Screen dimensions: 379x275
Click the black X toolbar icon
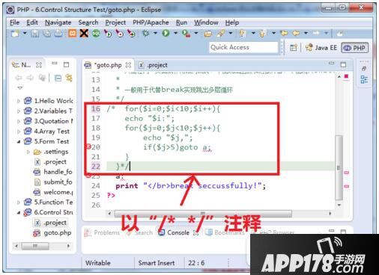click(84, 33)
